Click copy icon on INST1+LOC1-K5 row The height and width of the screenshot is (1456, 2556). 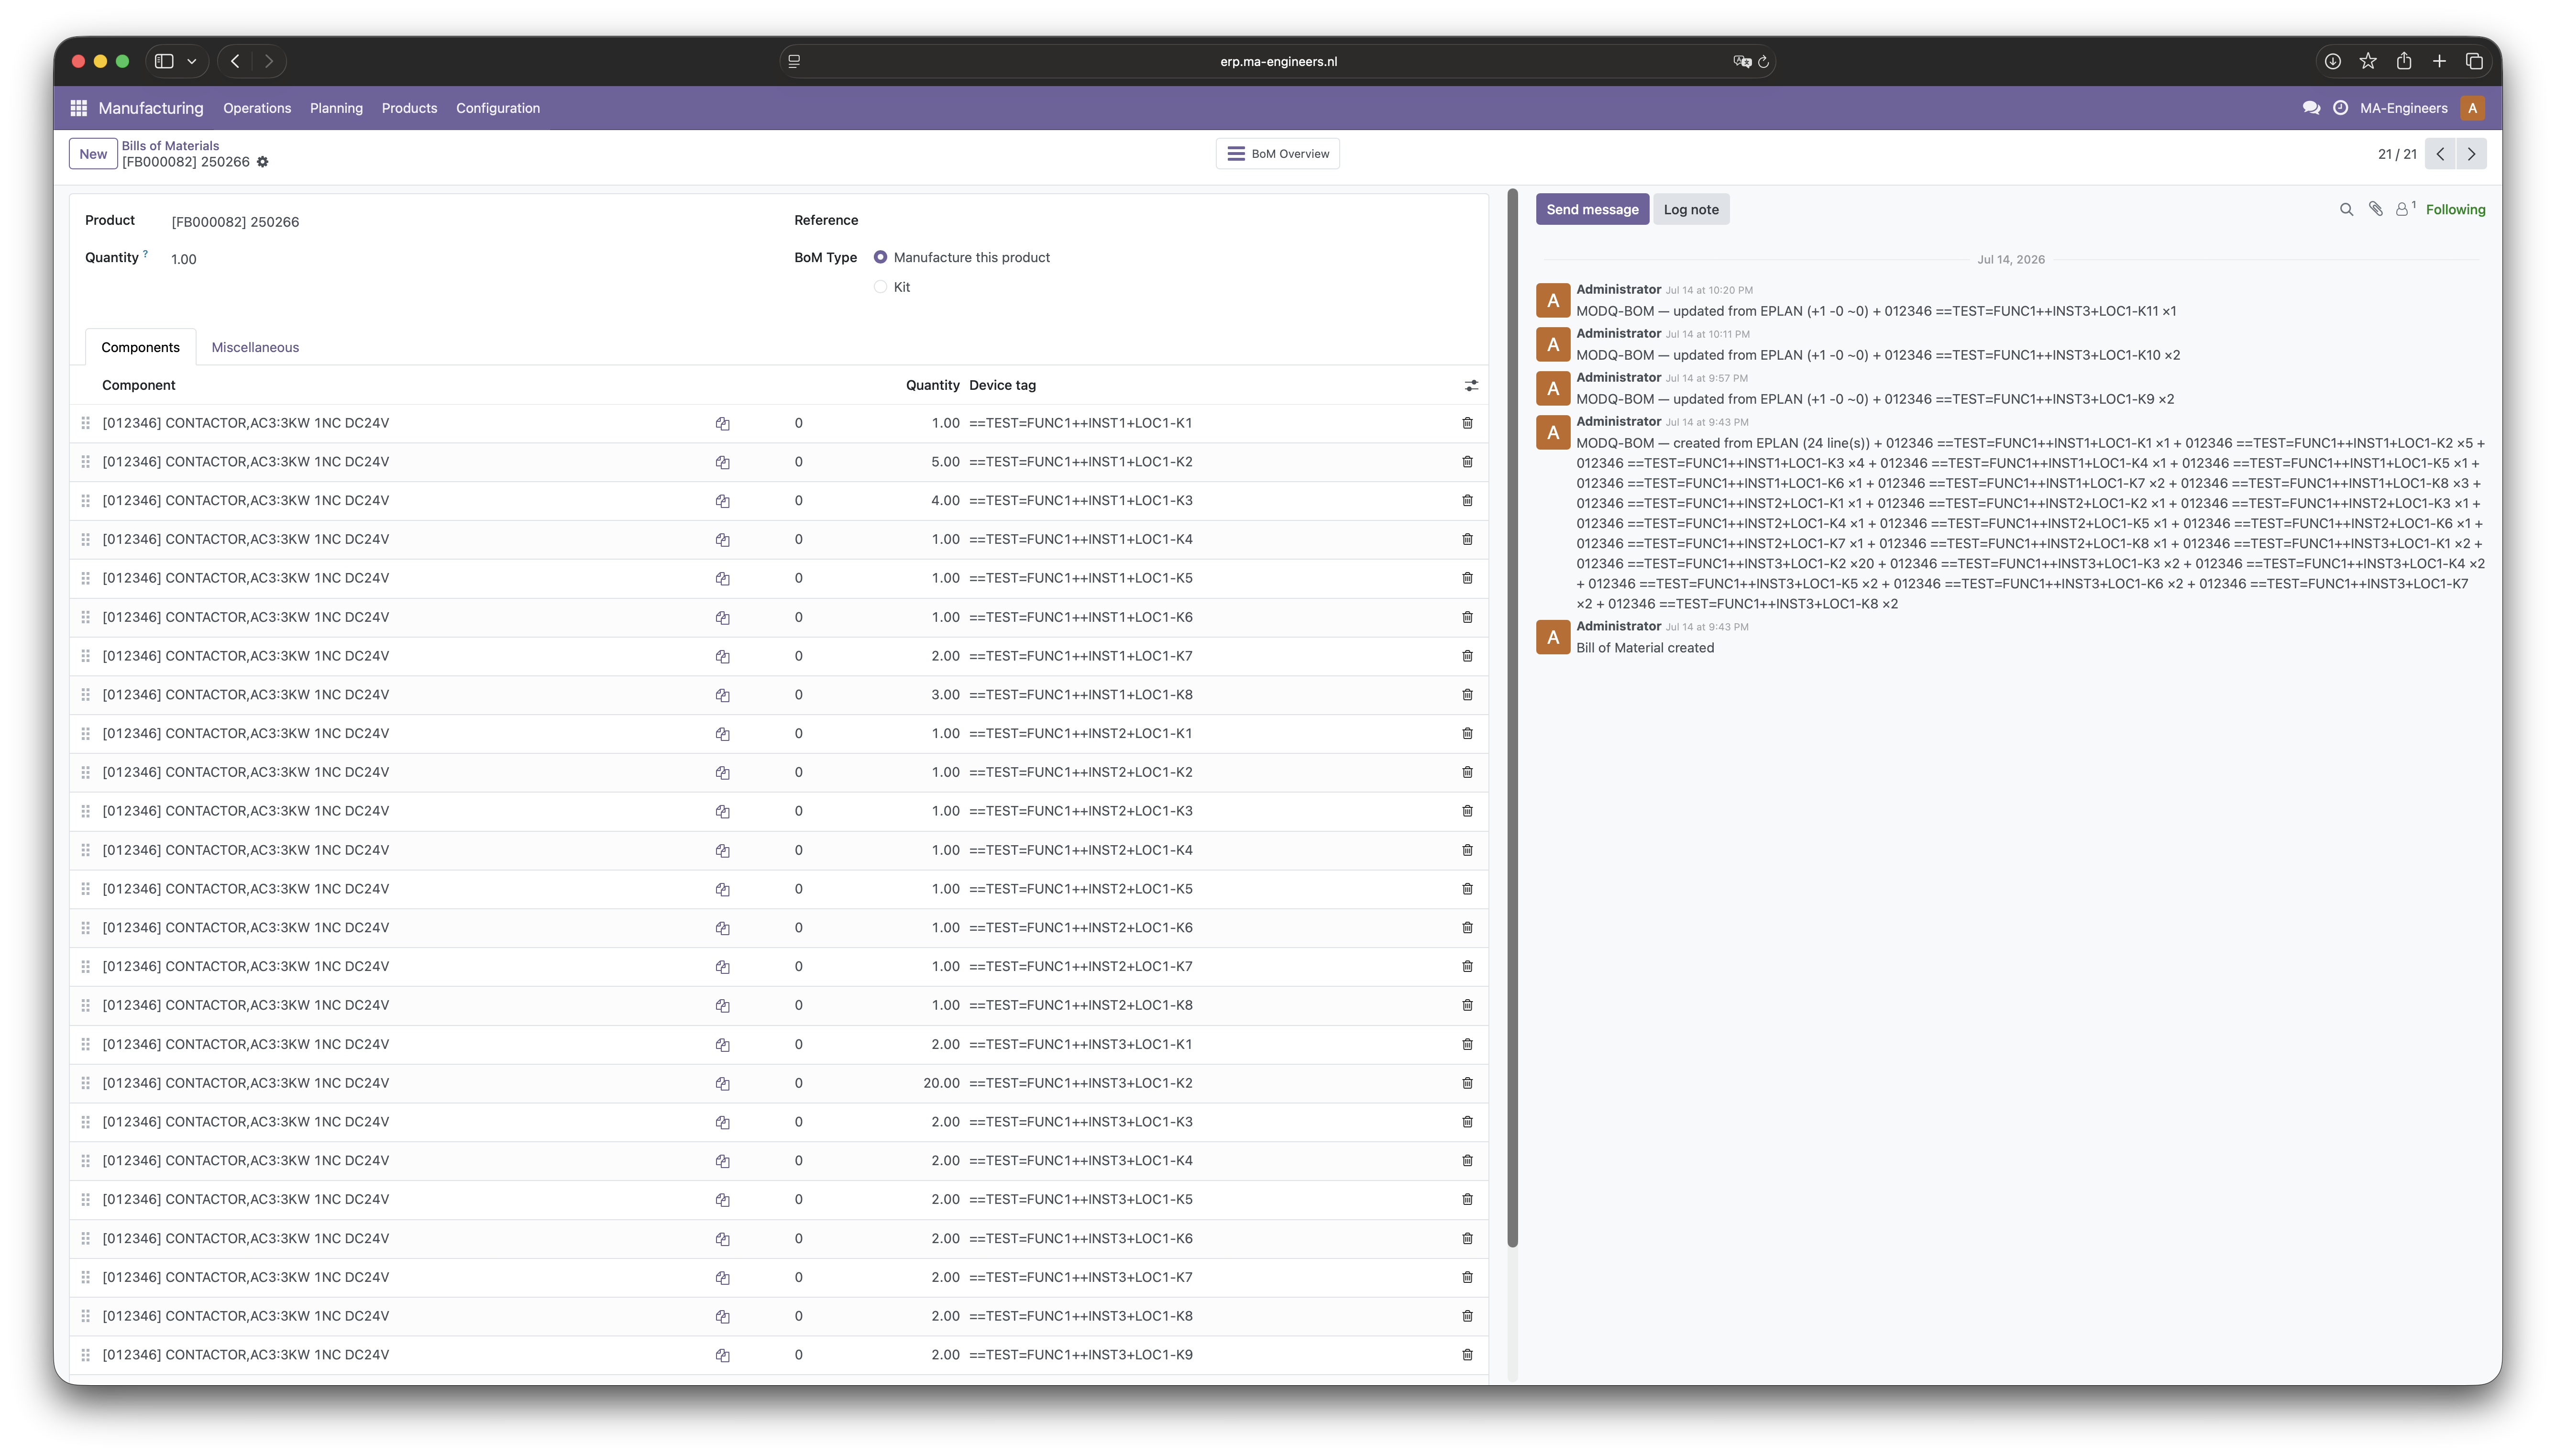pos(722,579)
